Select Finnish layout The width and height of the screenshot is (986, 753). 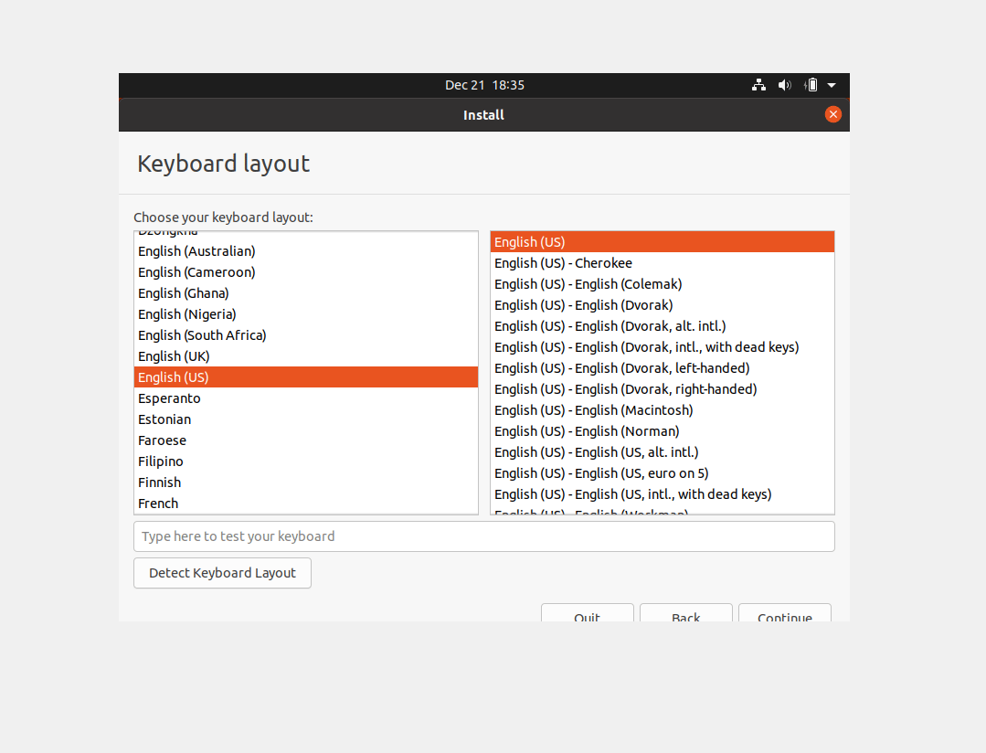pos(306,483)
